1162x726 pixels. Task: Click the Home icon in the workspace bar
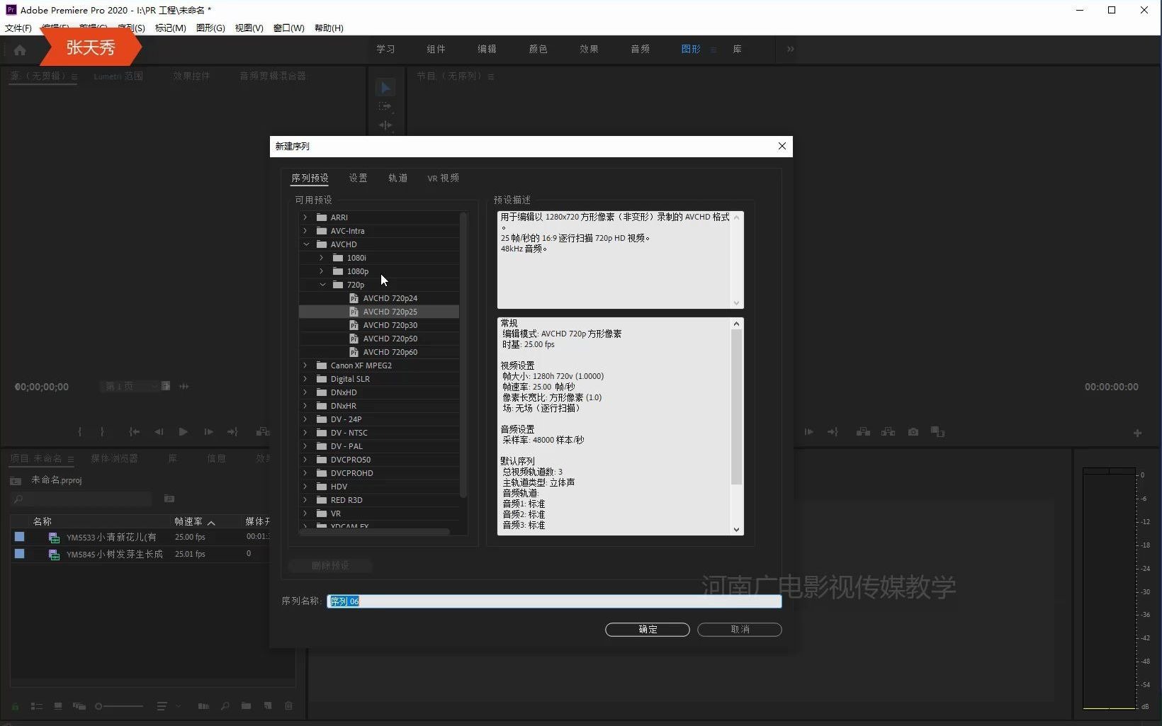tap(20, 50)
